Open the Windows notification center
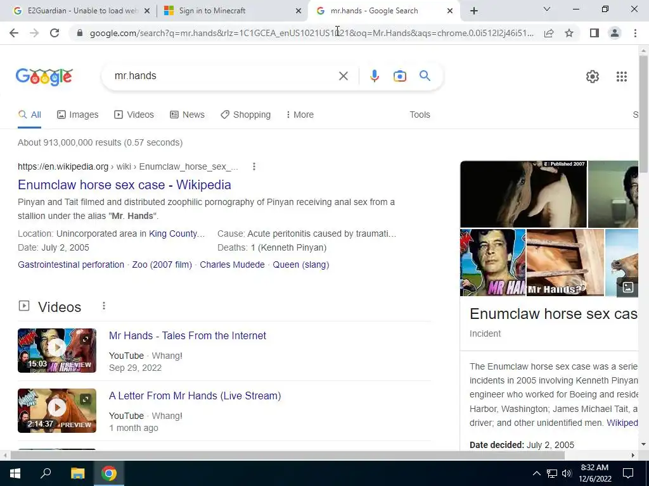 pyautogui.click(x=628, y=473)
